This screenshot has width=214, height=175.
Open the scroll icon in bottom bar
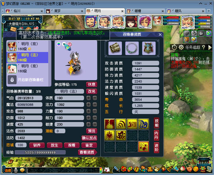(157, 169)
